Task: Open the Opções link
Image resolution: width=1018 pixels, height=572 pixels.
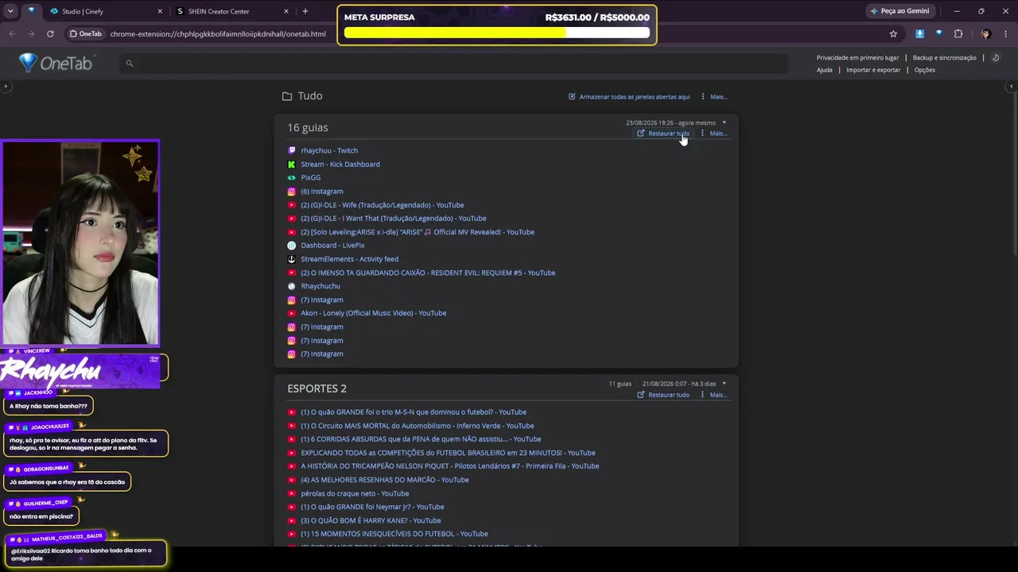Action: tap(924, 70)
